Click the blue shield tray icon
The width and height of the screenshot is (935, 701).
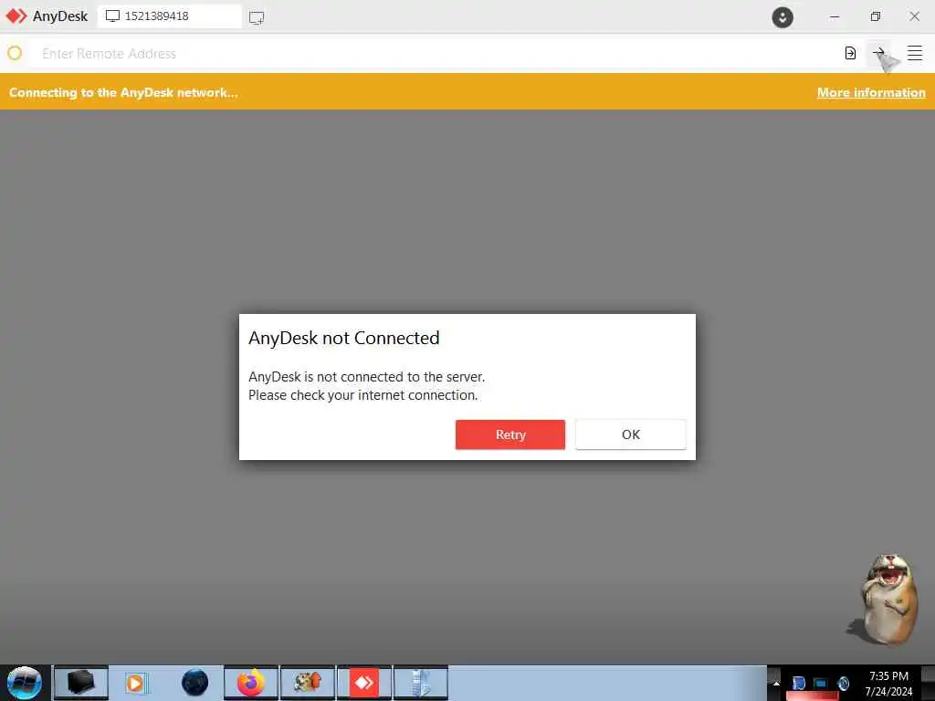coord(799,683)
